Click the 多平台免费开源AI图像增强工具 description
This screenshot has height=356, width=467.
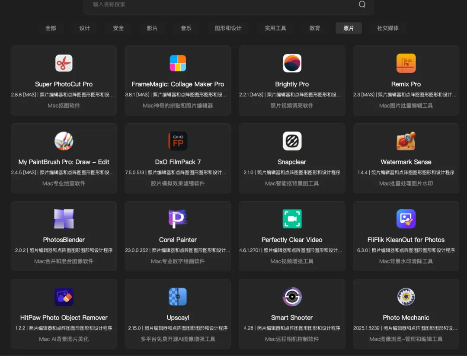178,339
